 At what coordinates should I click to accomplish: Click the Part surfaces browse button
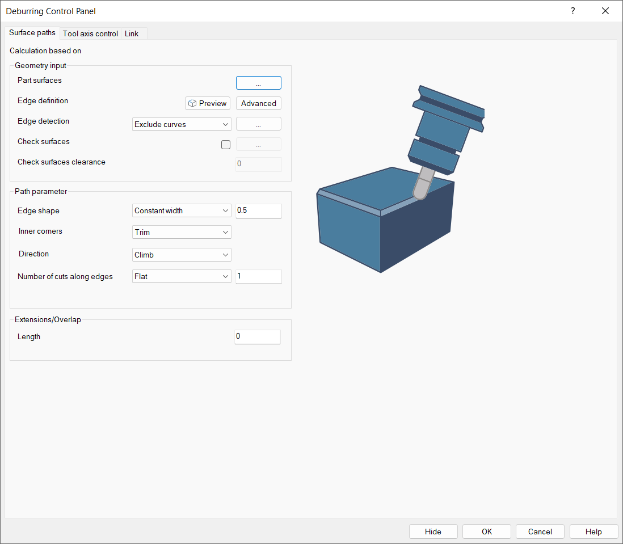[x=259, y=83]
